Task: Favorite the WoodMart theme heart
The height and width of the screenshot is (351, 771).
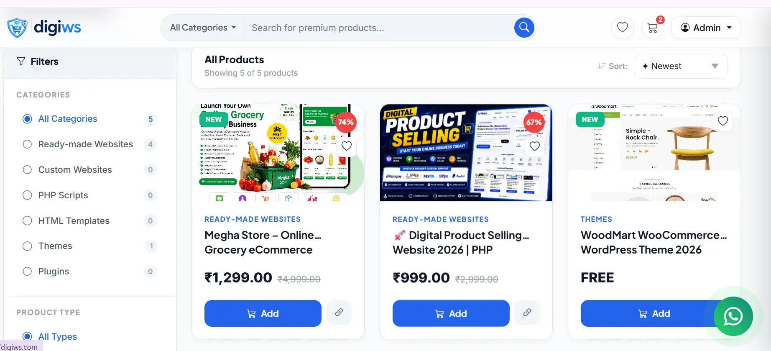Action: coord(722,121)
